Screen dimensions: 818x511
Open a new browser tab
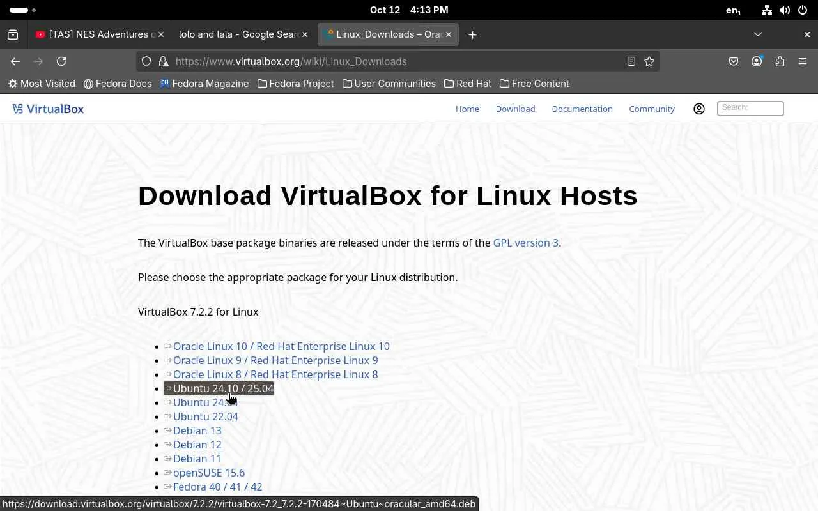pyautogui.click(x=472, y=34)
